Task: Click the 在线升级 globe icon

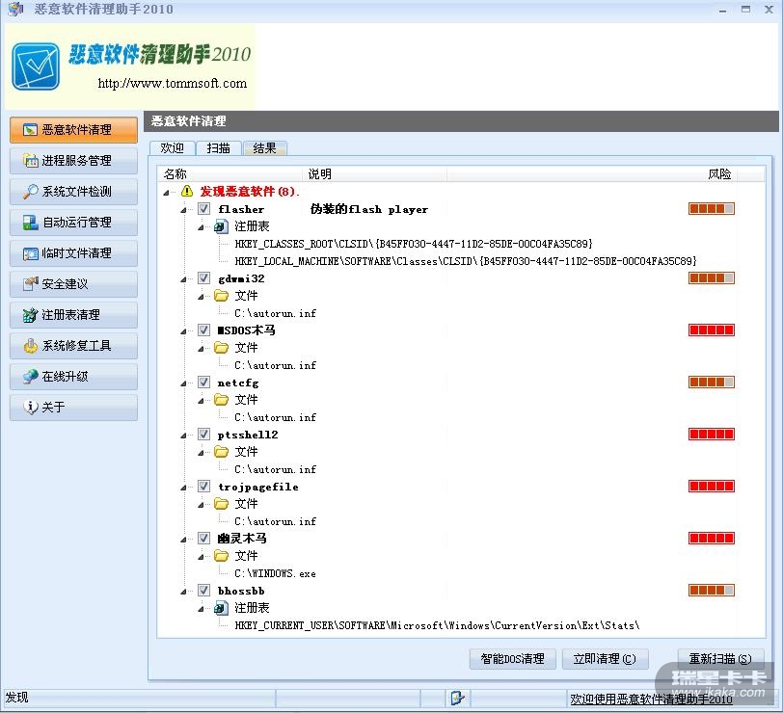Action: [30, 377]
